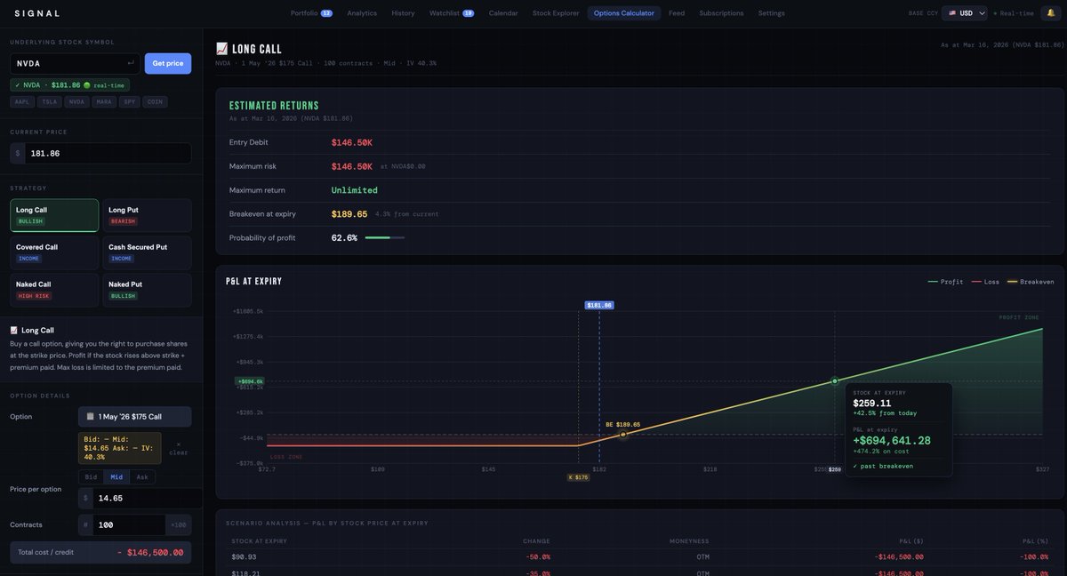Image resolution: width=1067 pixels, height=576 pixels.
Task: Click the clear x beside option quote
Action: pos(178,448)
